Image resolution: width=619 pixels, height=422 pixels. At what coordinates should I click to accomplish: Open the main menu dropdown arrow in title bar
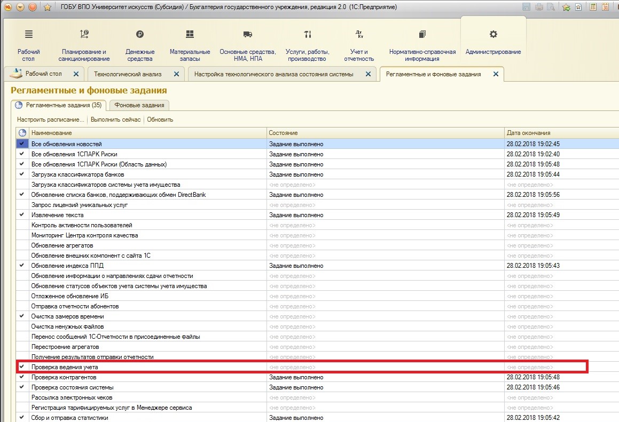click(x=20, y=7)
